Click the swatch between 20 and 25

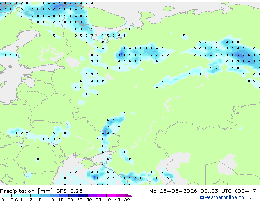[73, 196]
